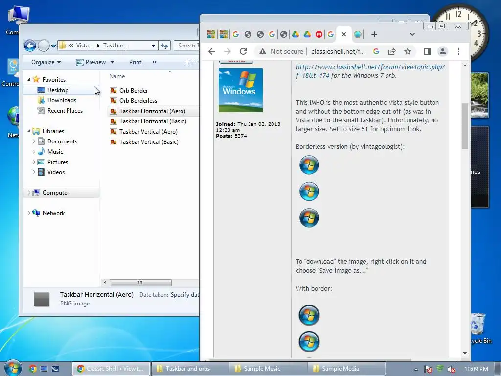Select Taskbar Vertical (Basic) file icon

[x=113, y=141]
